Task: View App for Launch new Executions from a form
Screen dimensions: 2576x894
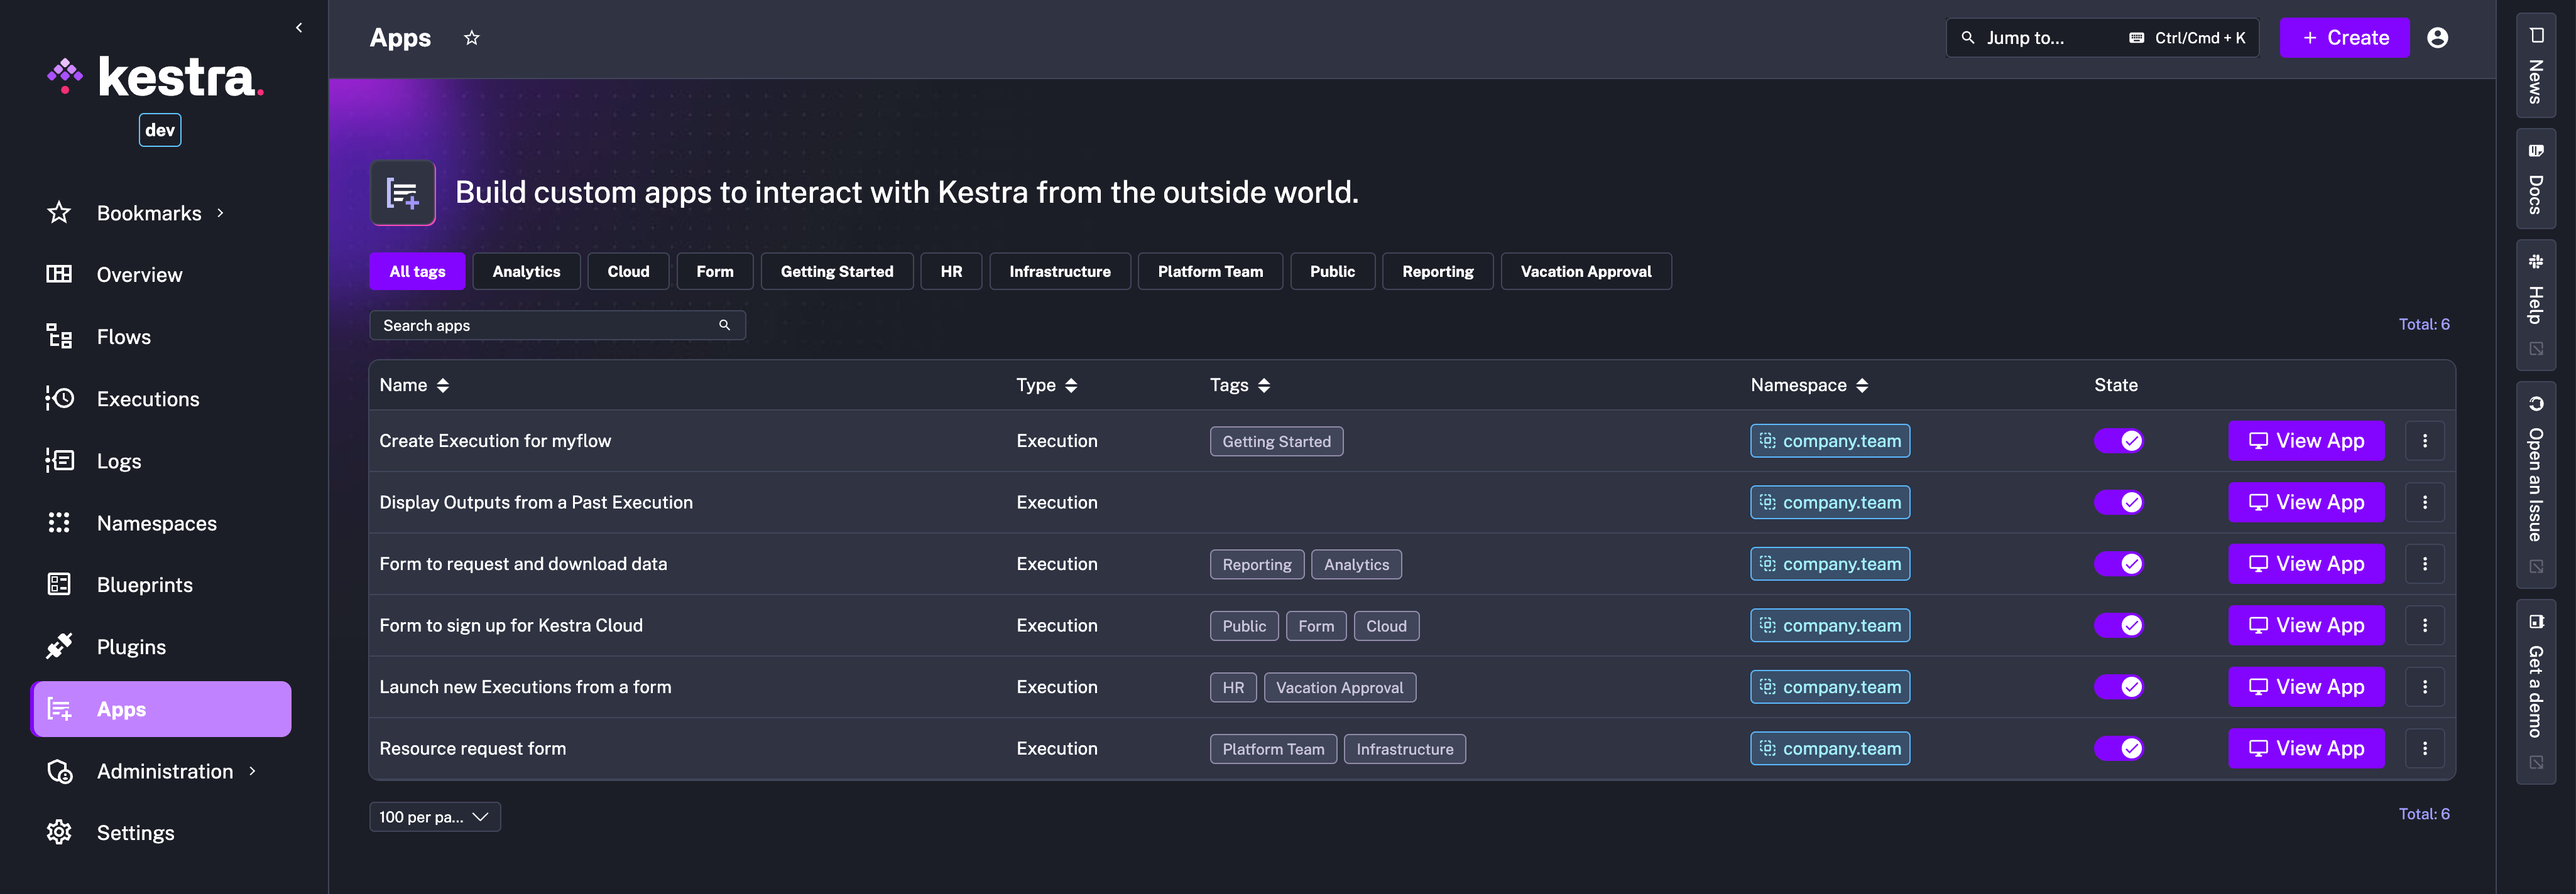Action: [x=2306, y=686]
